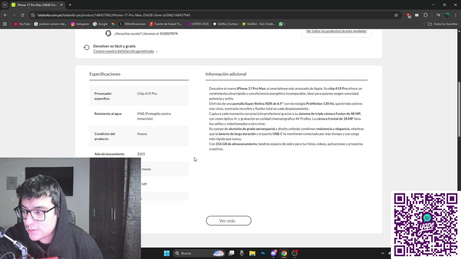Open the Todos los favoritos folder

443,24
